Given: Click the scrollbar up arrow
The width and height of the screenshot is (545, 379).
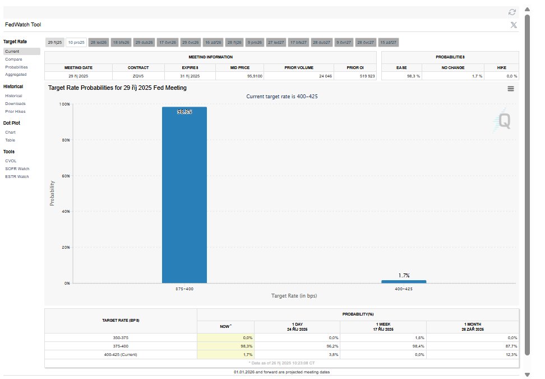Looking at the screenshot, I should [x=527, y=10].
